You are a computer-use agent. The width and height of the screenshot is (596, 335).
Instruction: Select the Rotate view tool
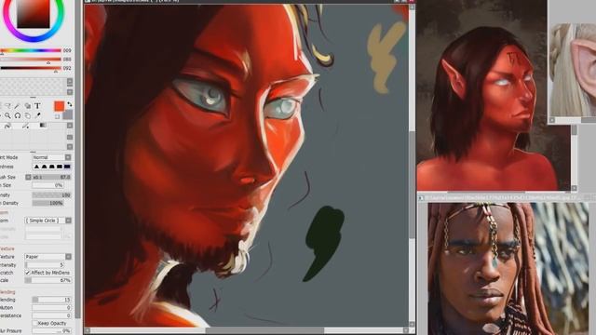[18, 115]
